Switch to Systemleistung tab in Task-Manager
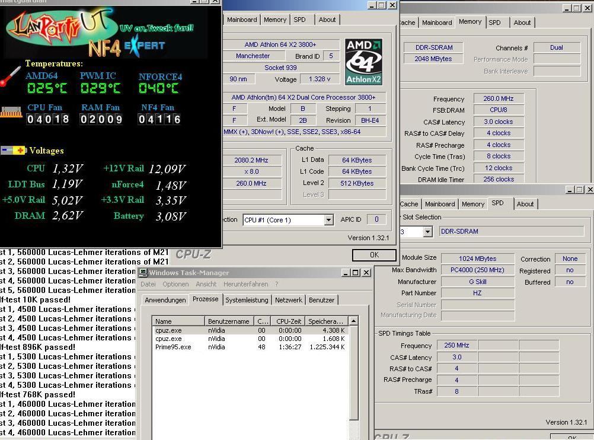This screenshot has width=594, height=440. [x=247, y=300]
